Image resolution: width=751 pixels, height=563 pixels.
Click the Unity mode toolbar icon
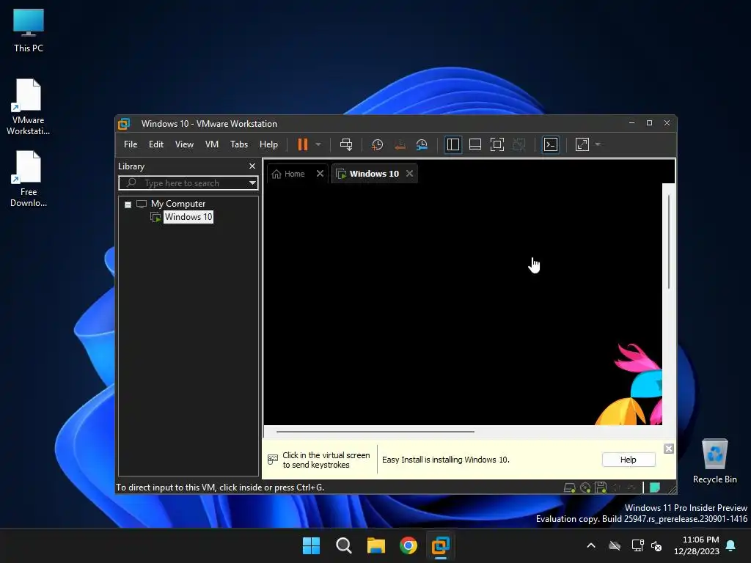519,144
